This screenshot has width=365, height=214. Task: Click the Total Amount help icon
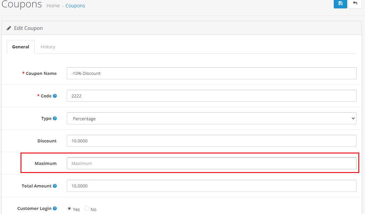pyautogui.click(x=55, y=186)
